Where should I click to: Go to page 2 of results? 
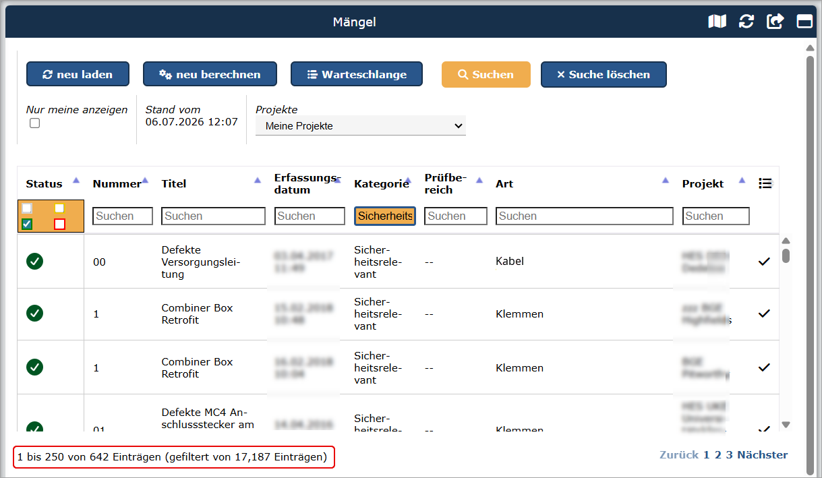point(718,455)
